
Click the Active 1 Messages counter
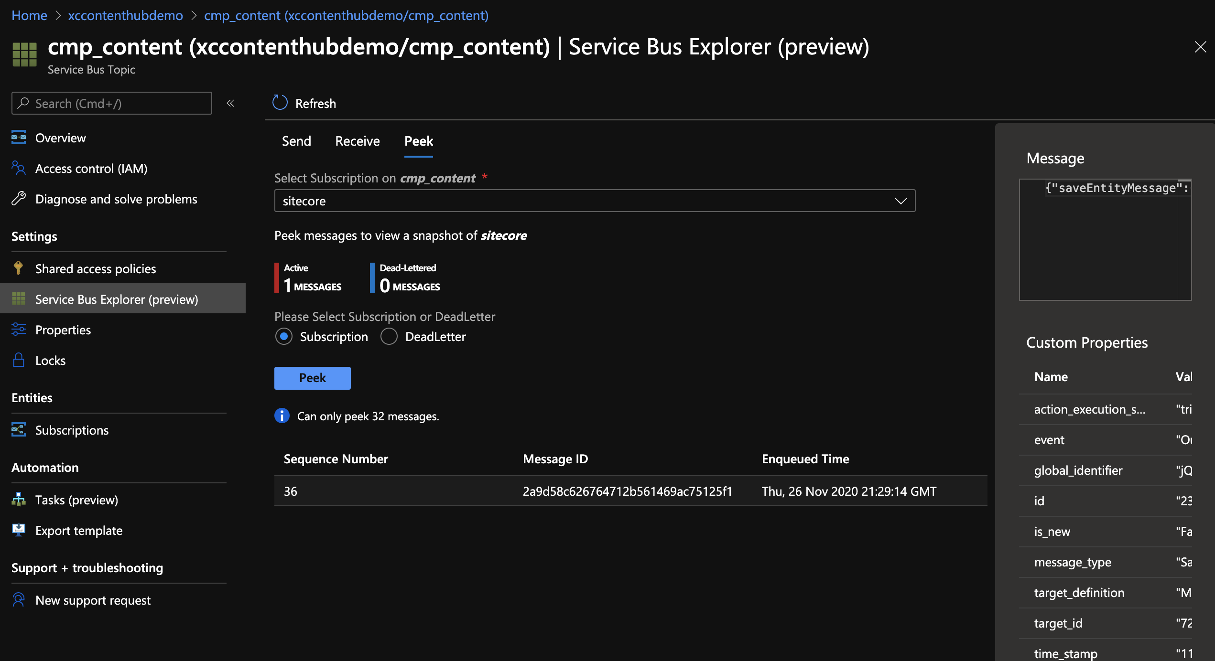click(308, 278)
